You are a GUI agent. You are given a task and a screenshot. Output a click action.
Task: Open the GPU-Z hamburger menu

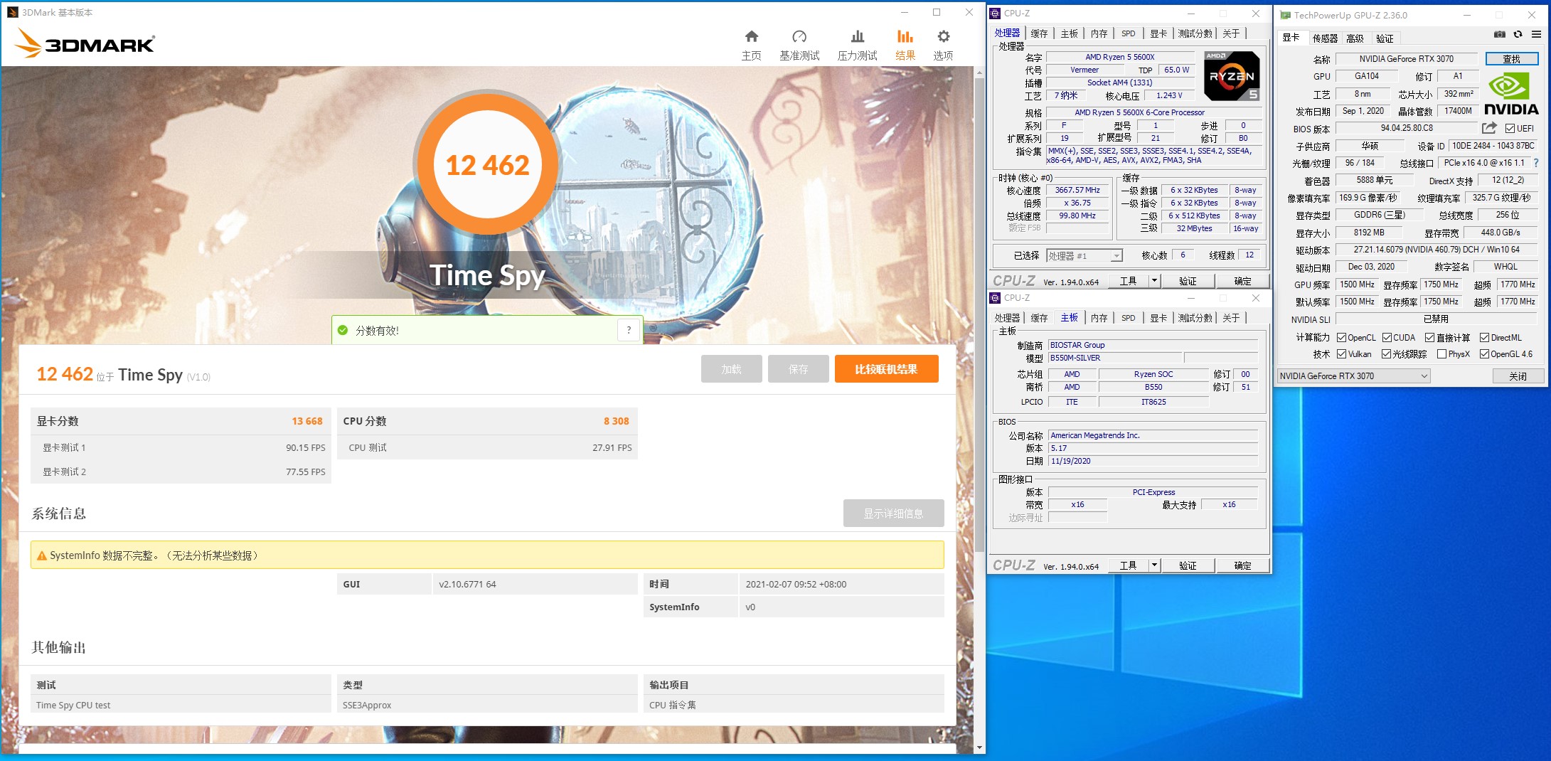tap(1536, 34)
